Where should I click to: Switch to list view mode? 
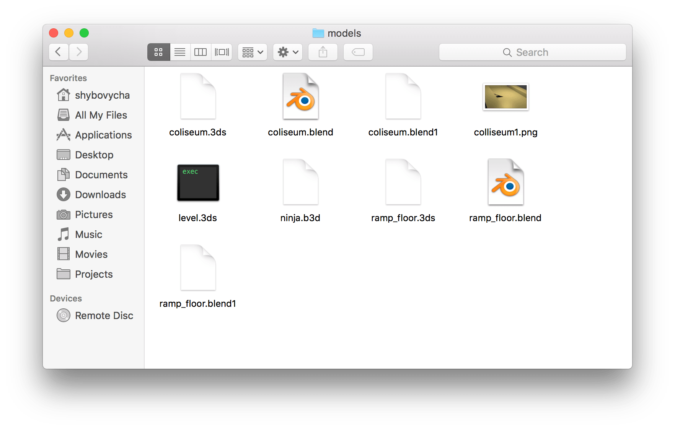tap(180, 52)
